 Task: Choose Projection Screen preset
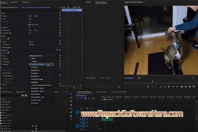(x=36, y=100)
